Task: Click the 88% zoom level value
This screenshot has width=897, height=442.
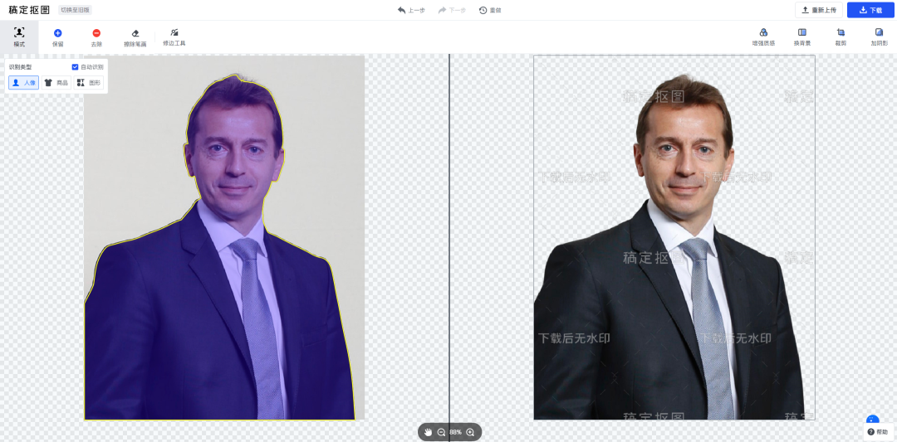Action: [455, 432]
